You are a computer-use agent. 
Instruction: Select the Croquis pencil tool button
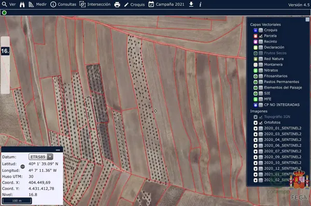pyautogui.click(x=134, y=4)
